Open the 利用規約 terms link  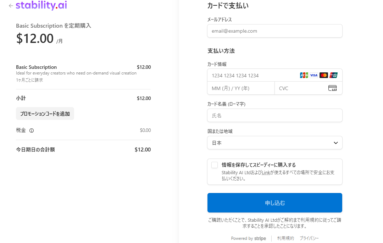click(285, 238)
